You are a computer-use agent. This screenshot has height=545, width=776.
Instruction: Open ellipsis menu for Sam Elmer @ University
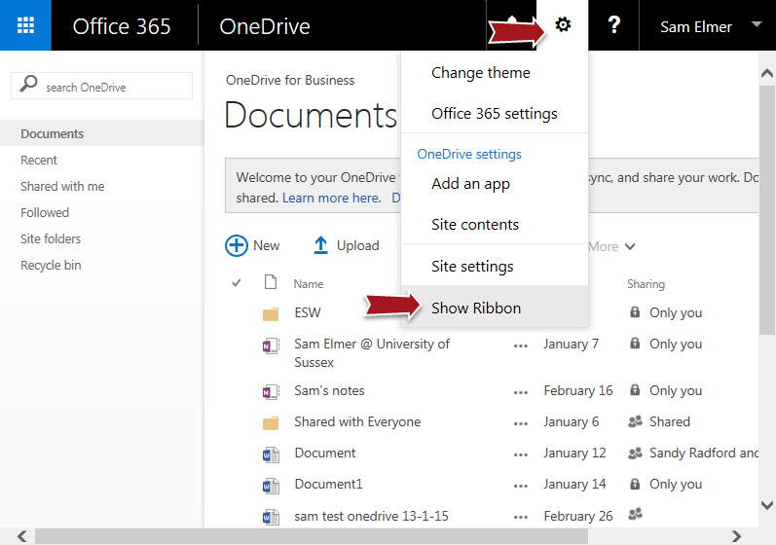point(521,345)
